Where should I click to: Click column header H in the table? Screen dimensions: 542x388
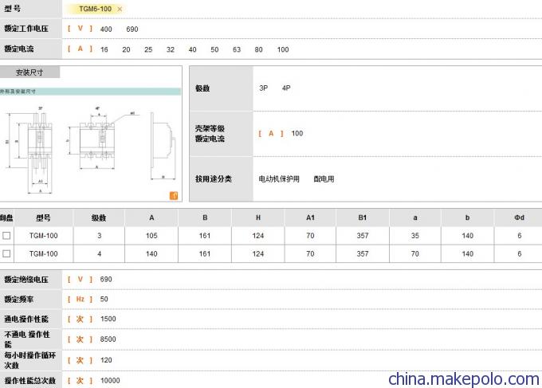(x=258, y=218)
